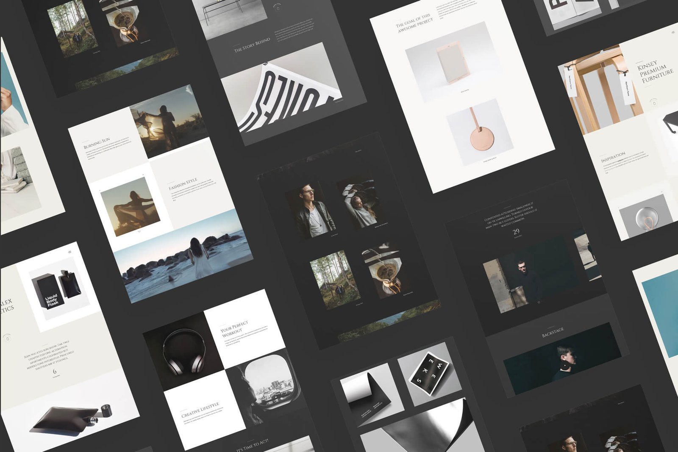Click 'Creative Lifestyle' heading

[200, 410]
